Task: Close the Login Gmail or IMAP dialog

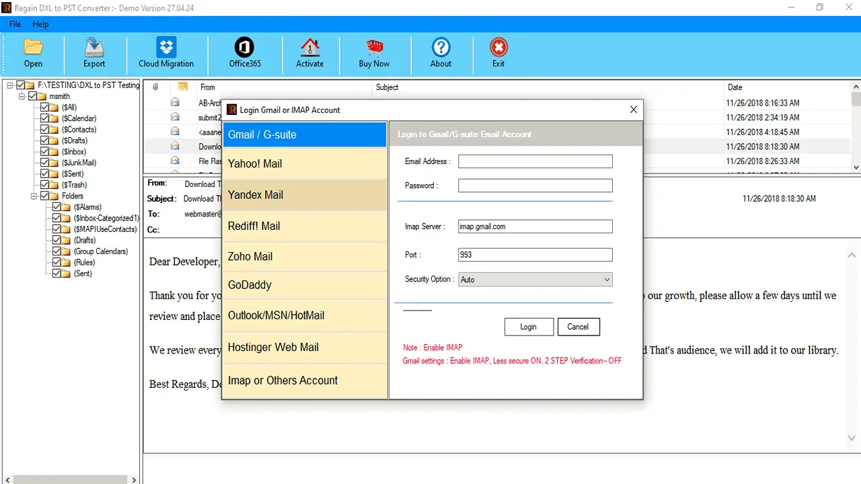Action: 633,110
